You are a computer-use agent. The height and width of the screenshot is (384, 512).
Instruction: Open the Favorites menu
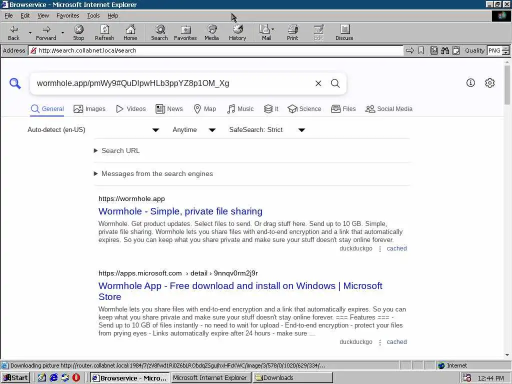tap(67, 15)
